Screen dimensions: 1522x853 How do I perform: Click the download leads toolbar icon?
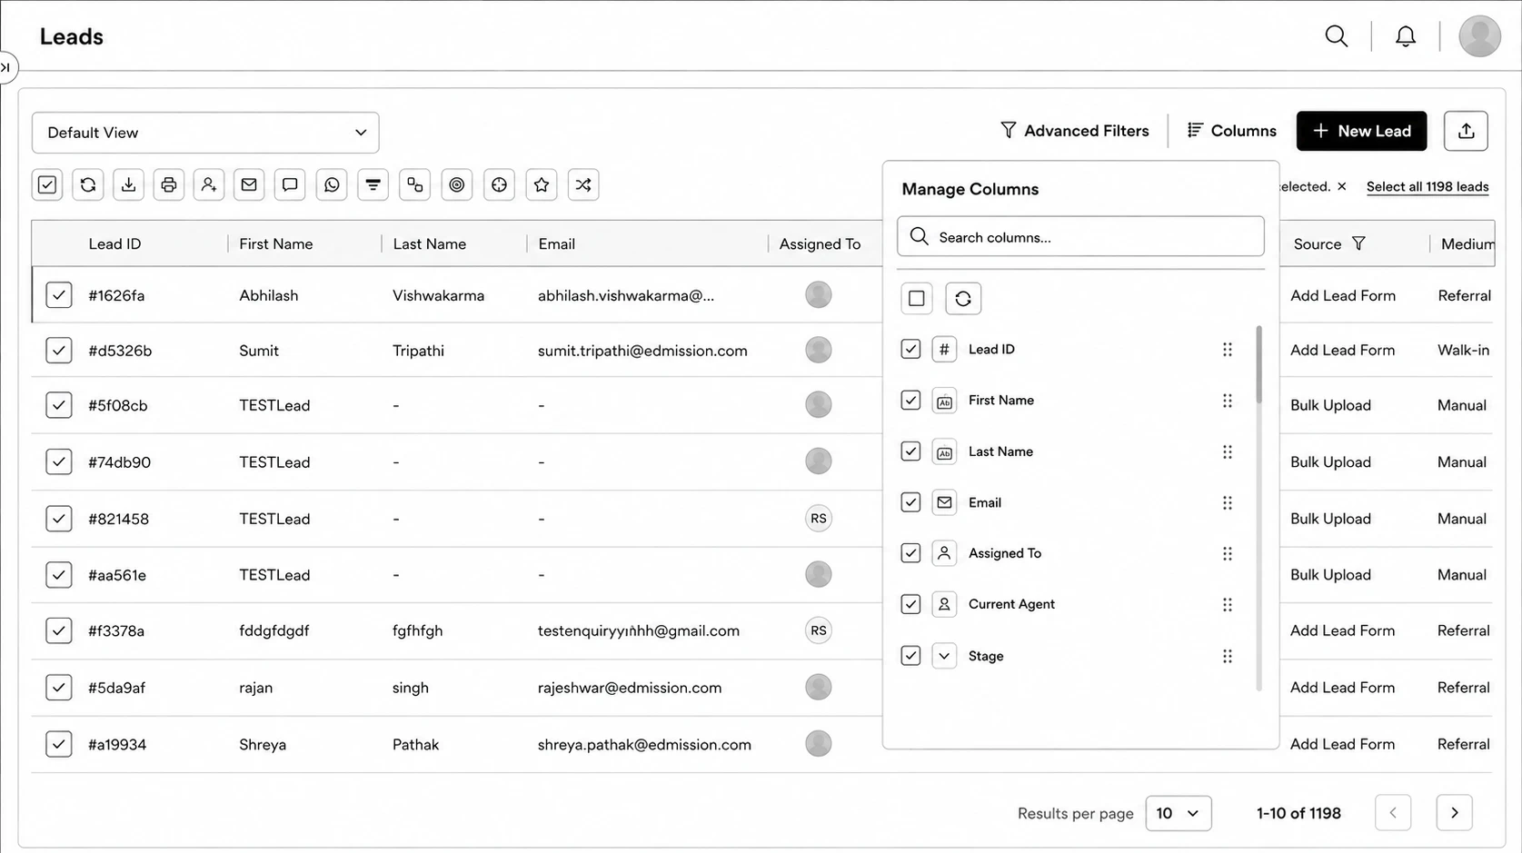click(x=128, y=184)
